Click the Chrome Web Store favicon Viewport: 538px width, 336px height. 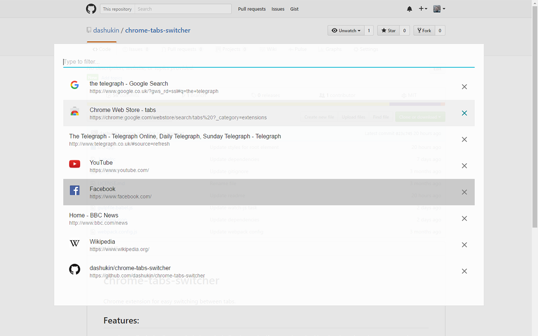point(75,112)
